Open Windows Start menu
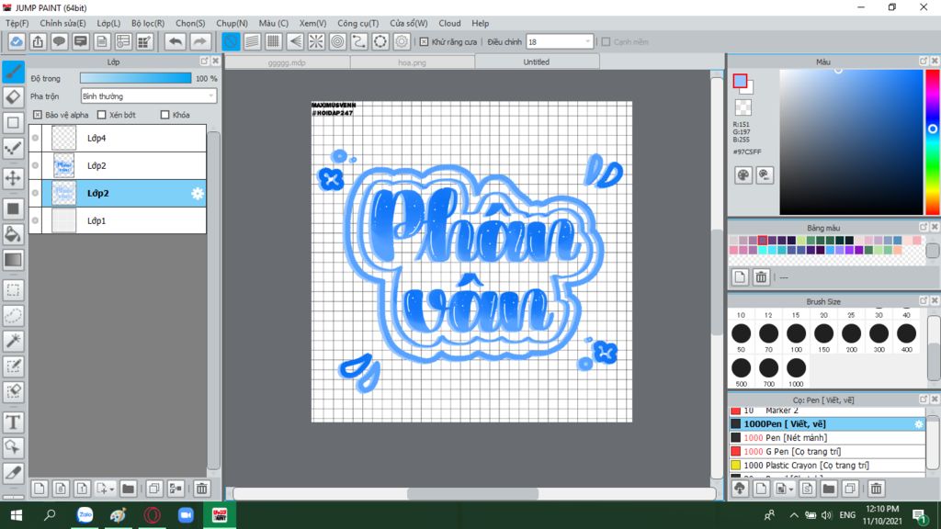This screenshot has height=529, width=941. click(17, 515)
